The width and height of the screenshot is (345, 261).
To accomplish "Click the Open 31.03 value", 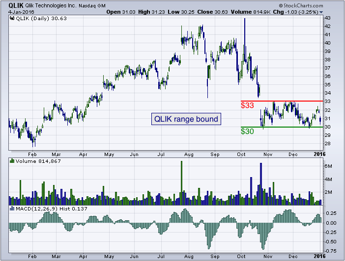I will (121, 12).
